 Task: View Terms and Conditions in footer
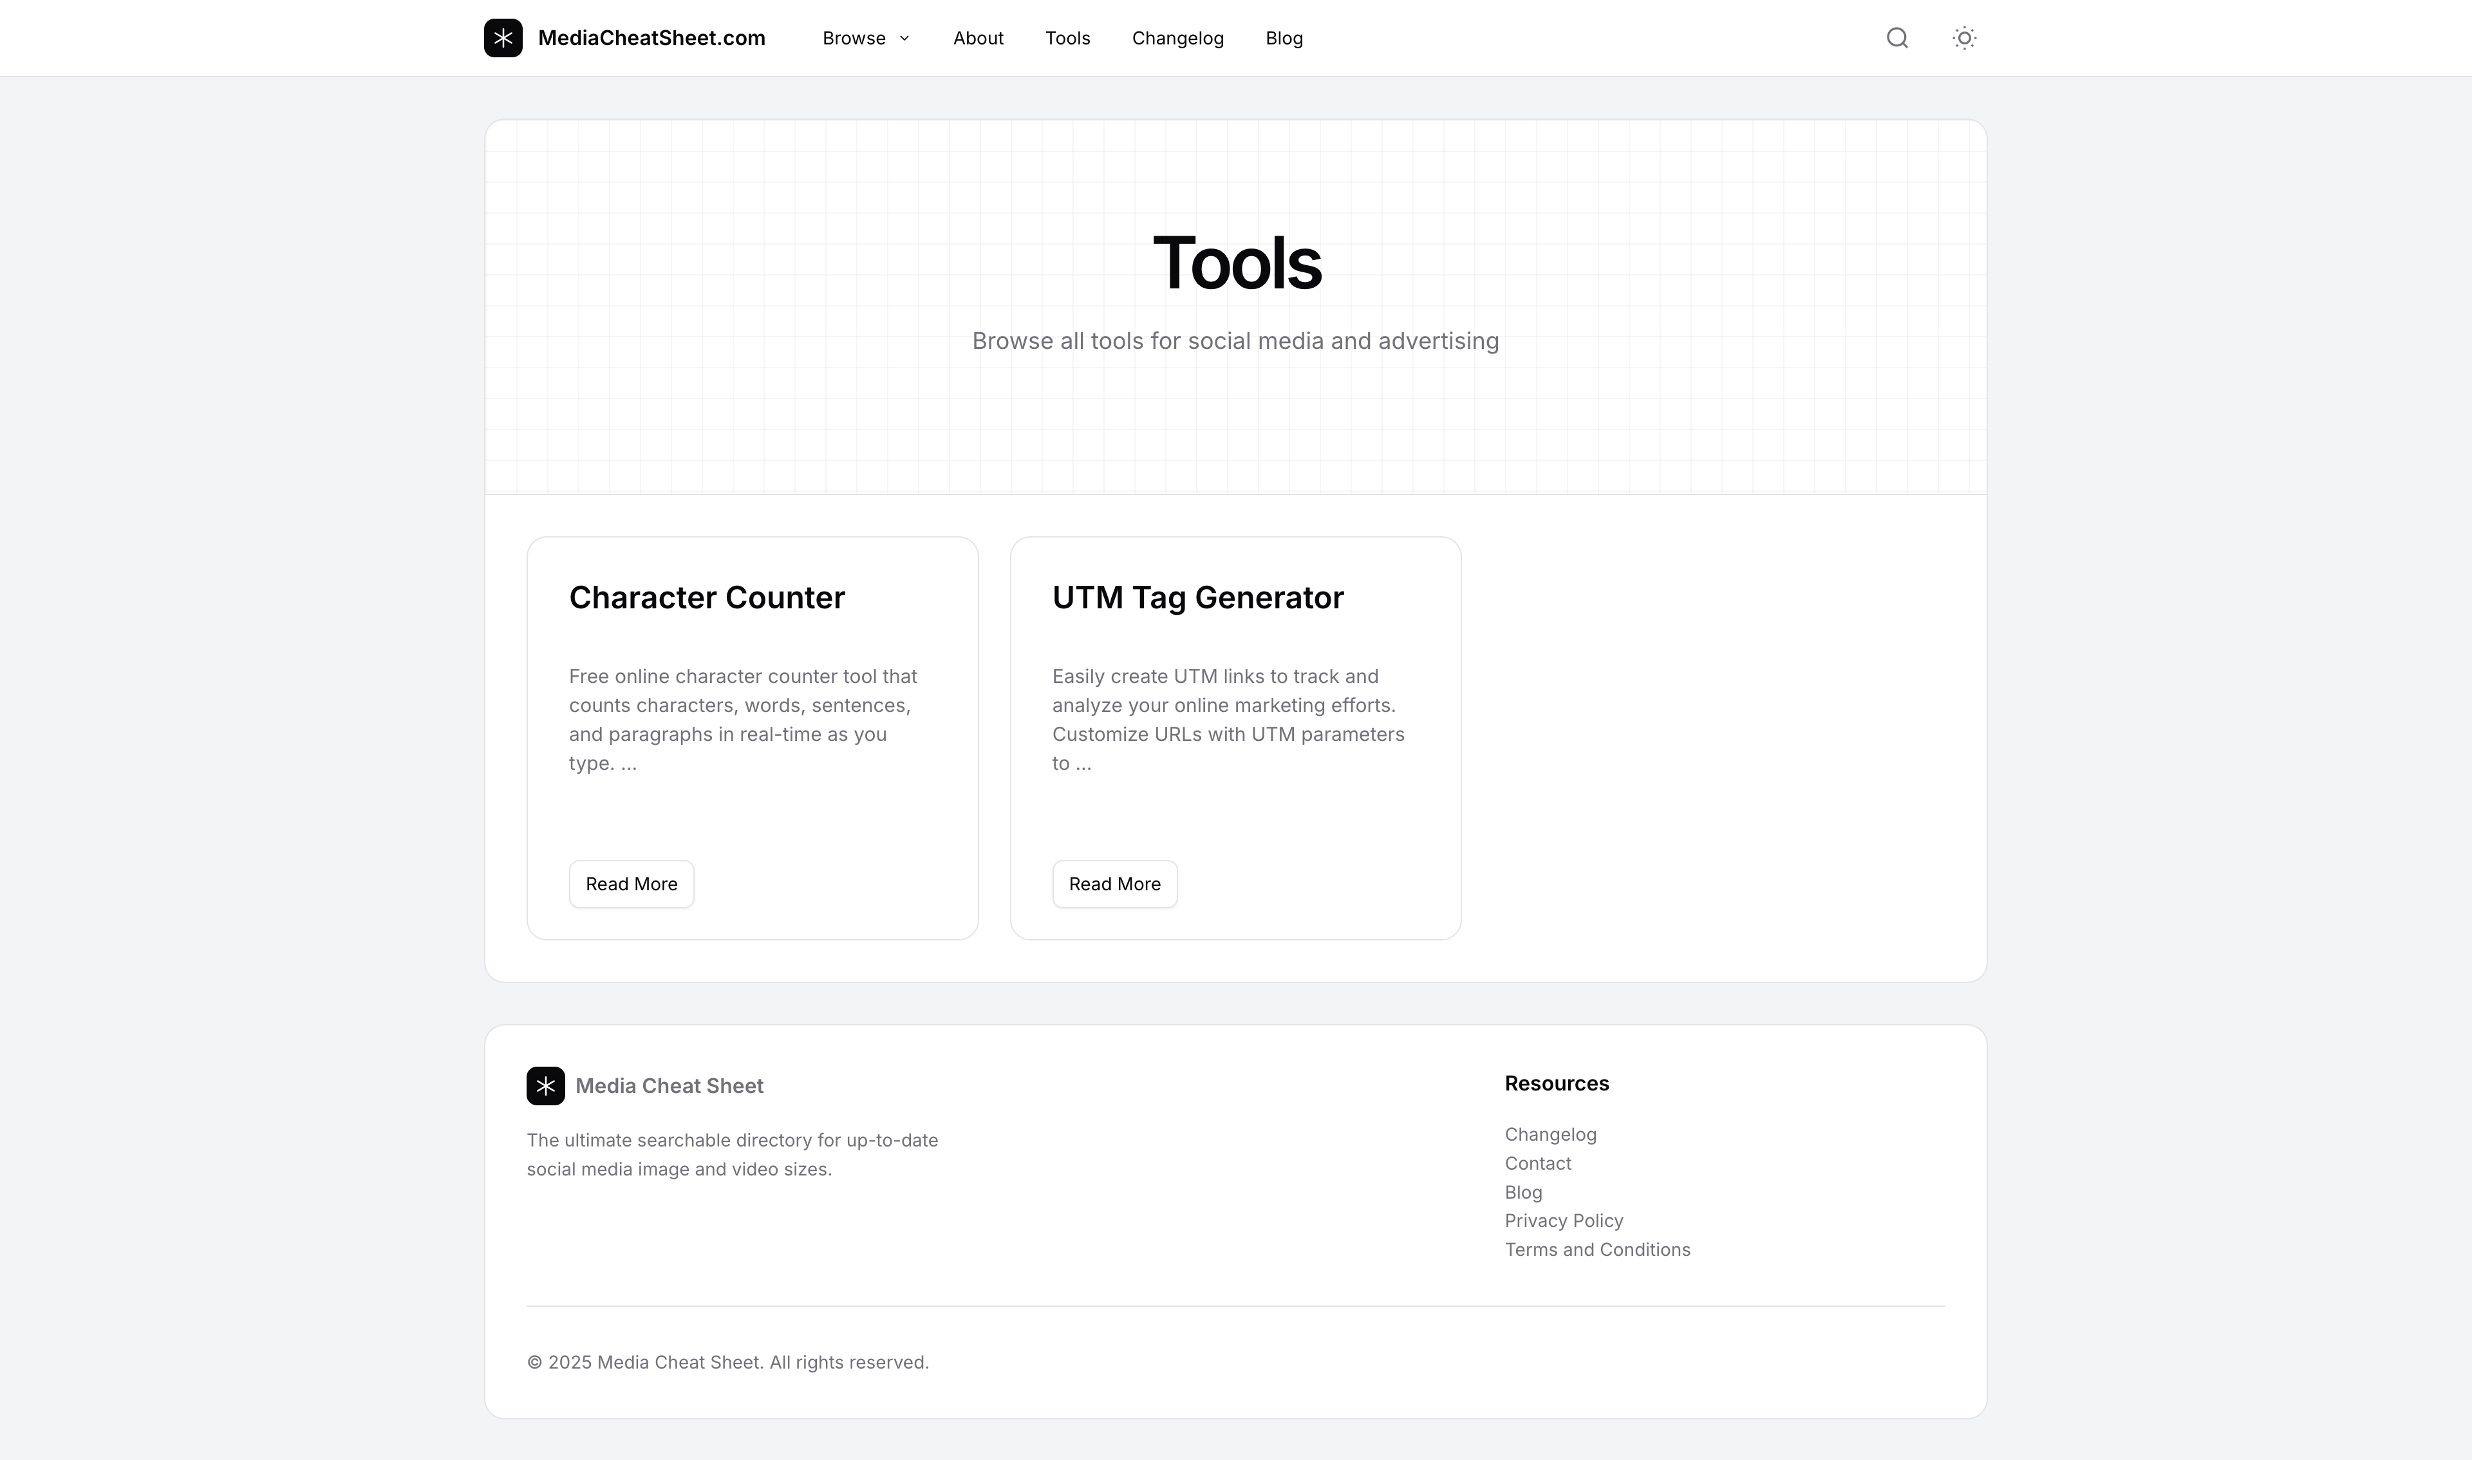pos(1596,1249)
